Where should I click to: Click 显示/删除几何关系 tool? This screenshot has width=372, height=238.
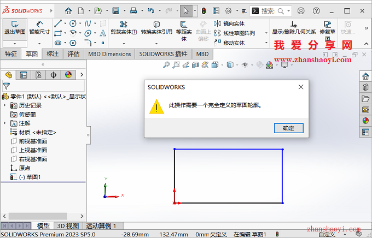click(294, 28)
